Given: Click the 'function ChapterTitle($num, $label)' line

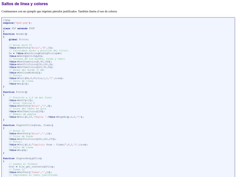Looking at the screenshot, I should [x=28, y=125].
